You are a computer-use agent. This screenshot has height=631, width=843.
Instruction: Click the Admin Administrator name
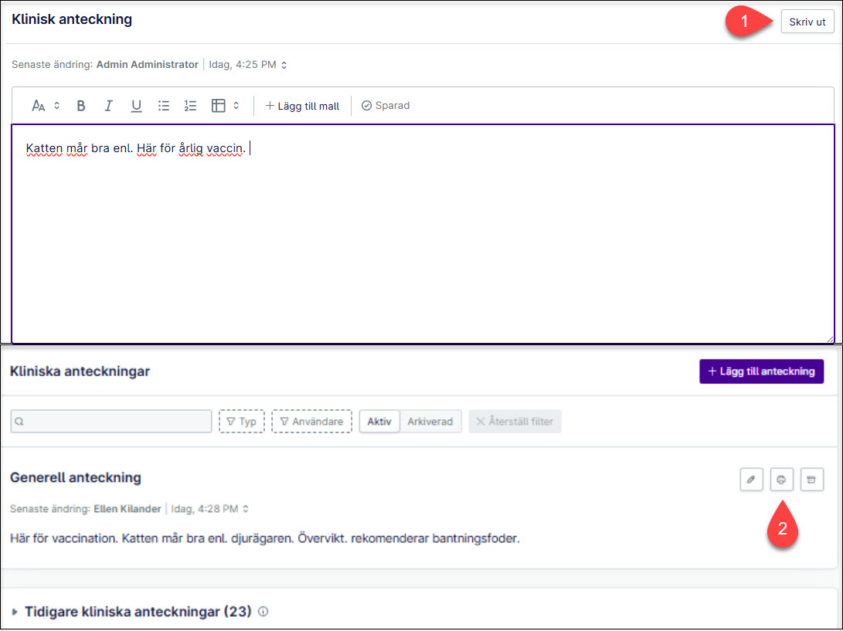[x=148, y=65]
